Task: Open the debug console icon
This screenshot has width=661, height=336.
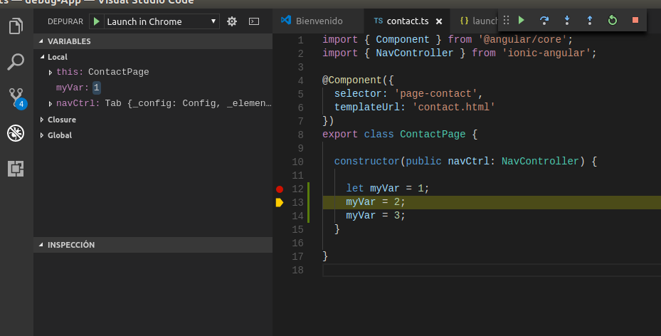Action: [253, 21]
